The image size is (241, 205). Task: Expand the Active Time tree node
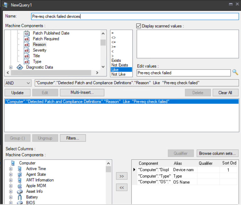(x=11, y=169)
